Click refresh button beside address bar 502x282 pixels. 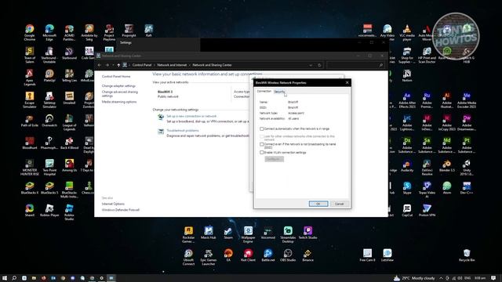tap(319, 65)
